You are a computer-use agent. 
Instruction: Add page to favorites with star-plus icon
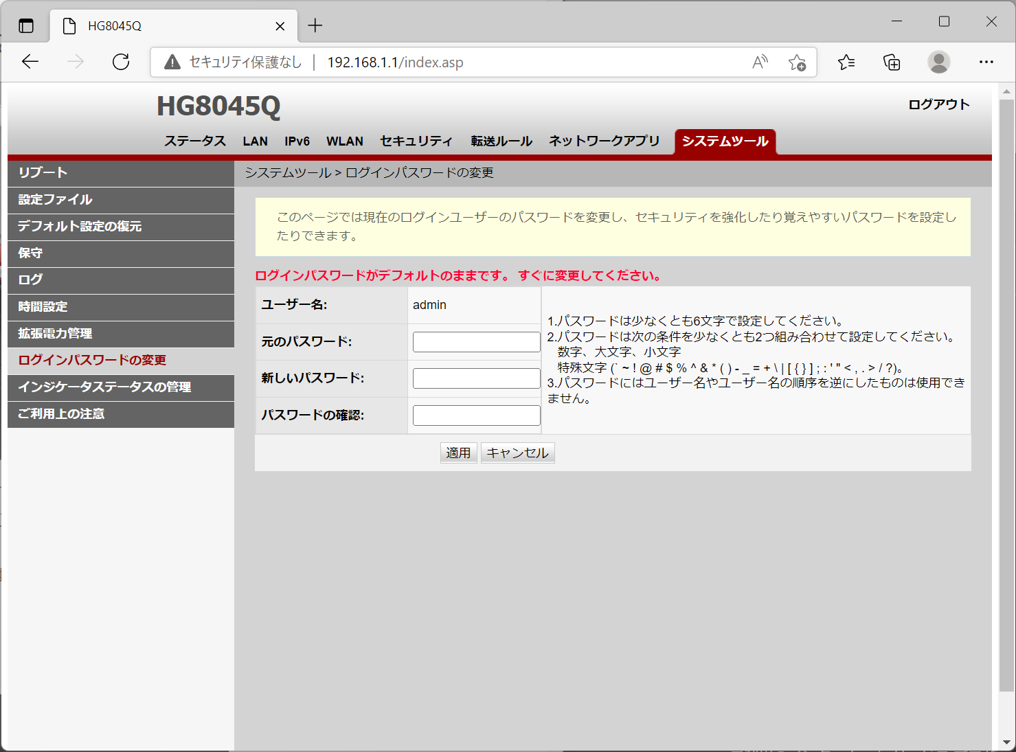797,62
